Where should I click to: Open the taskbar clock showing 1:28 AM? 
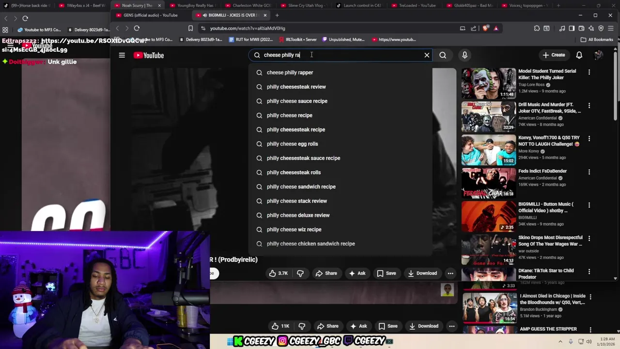click(607, 342)
